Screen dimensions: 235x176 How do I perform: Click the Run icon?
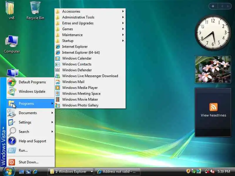(x=12, y=150)
